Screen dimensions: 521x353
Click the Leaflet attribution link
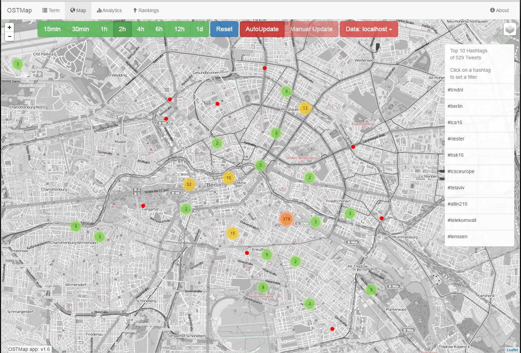[512, 350]
